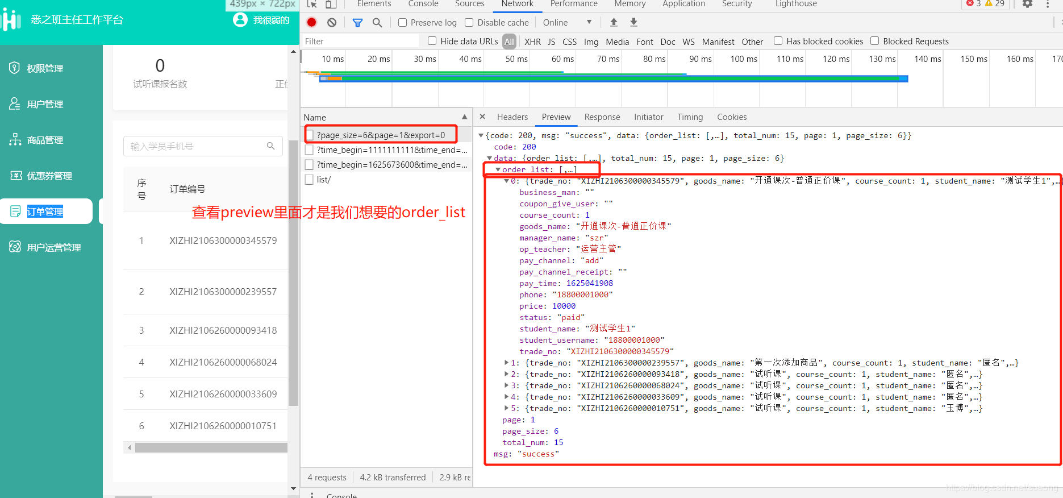Filter requests by Img
1063x498 pixels.
(x=591, y=42)
